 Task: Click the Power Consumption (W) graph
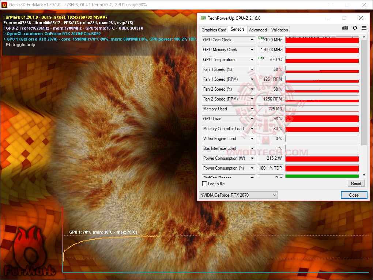pyautogui.click(x=322, y=158)
